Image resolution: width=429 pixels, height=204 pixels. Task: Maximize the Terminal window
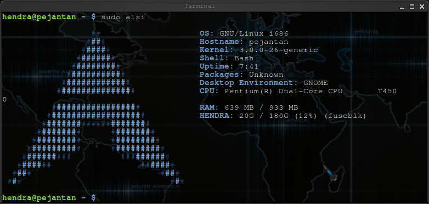pyautogui.click(x=412, y=7)
